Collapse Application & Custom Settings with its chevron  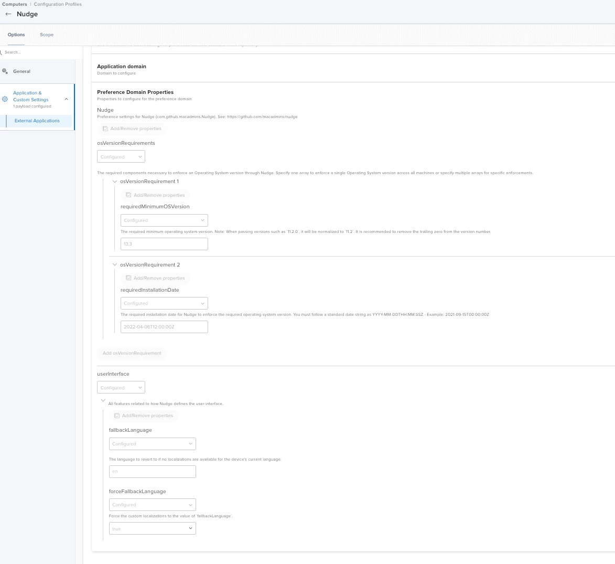click(66, 99)
